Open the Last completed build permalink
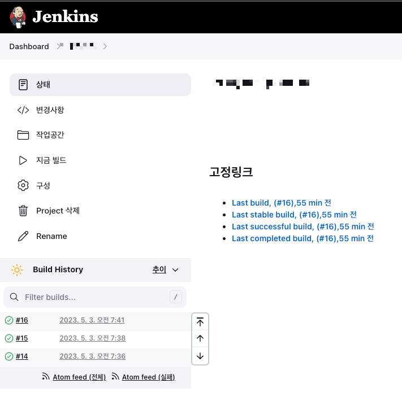This screenshot has height=405, width=402. (302, 239)
